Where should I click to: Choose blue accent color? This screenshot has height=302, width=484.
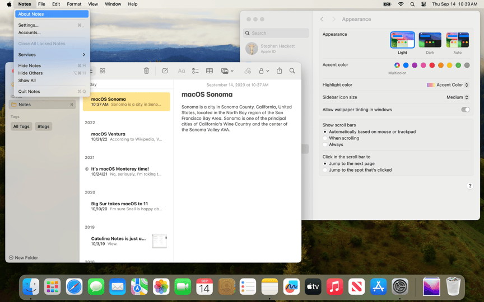(406, 65)
